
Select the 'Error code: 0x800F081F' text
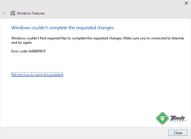[29, 51]
